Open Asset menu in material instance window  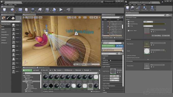(134, 5)
